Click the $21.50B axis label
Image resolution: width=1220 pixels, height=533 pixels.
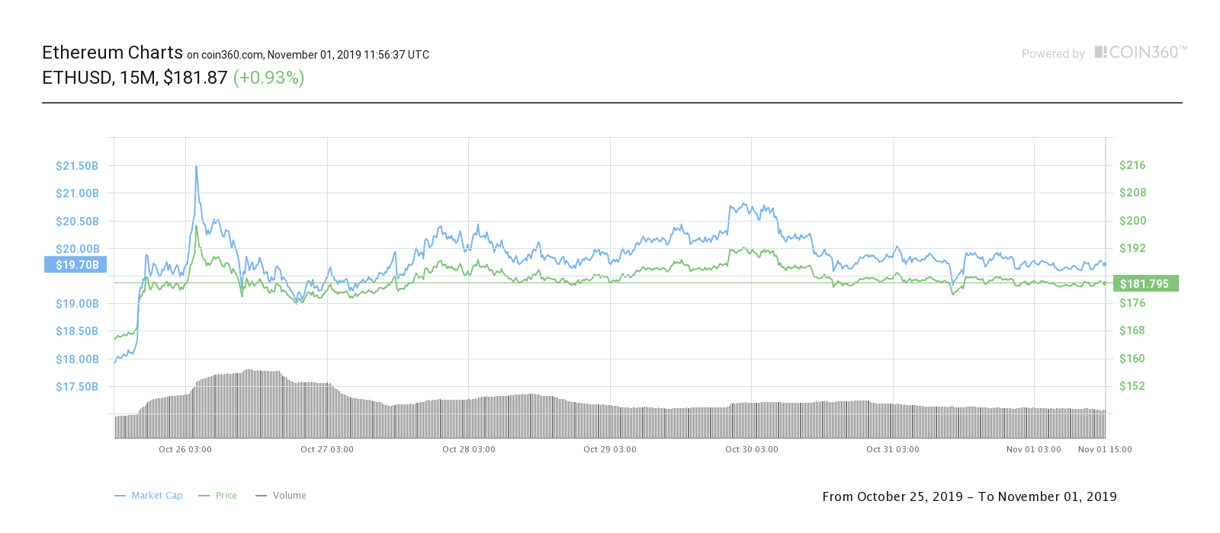pyautogui.click(x=77, y=166)
